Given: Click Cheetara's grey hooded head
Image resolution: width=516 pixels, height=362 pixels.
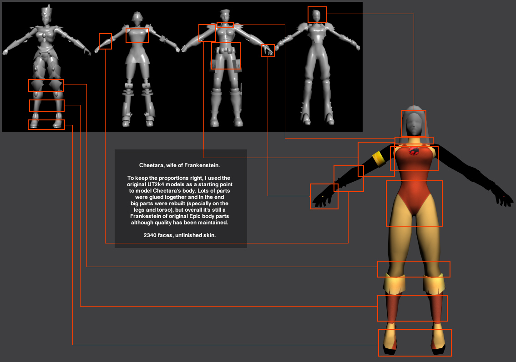Looking at the screenshot, I should (414, 124).
